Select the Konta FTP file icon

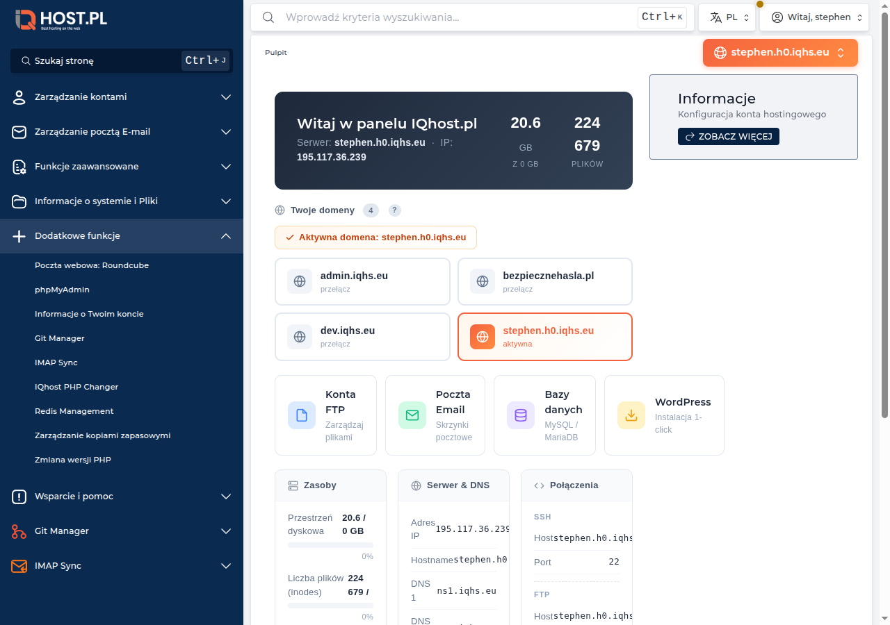[301, 415]
